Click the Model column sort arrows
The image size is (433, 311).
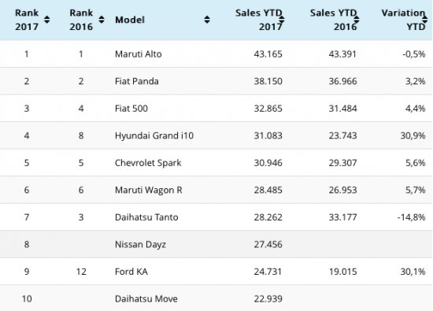pos(207,20)
